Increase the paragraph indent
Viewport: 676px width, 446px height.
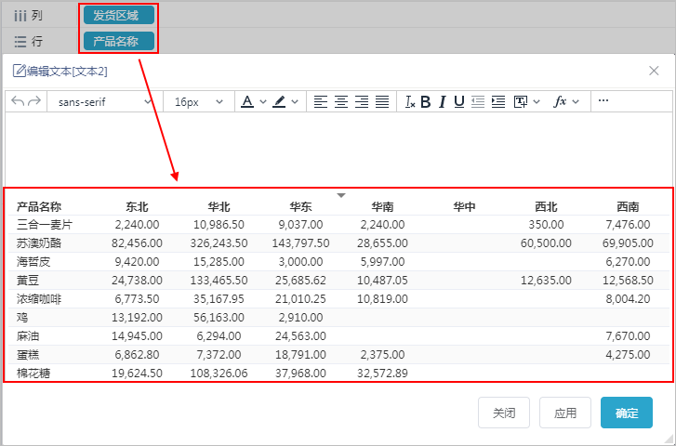pos(498,101)
